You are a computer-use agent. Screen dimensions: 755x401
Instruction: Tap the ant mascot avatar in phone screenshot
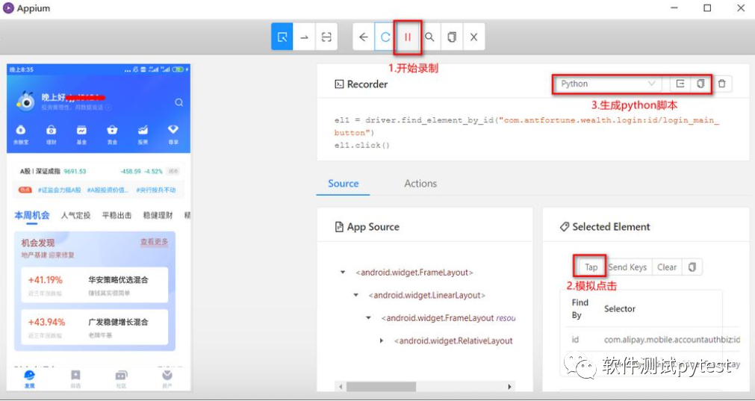click(x=25, y=101)
